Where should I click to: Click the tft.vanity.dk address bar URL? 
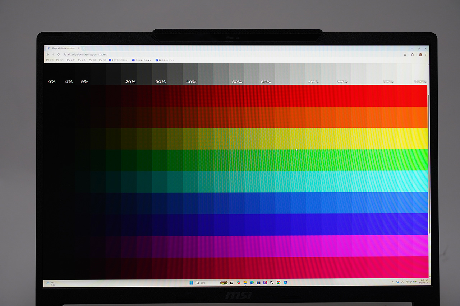click(x=88, y=55)
